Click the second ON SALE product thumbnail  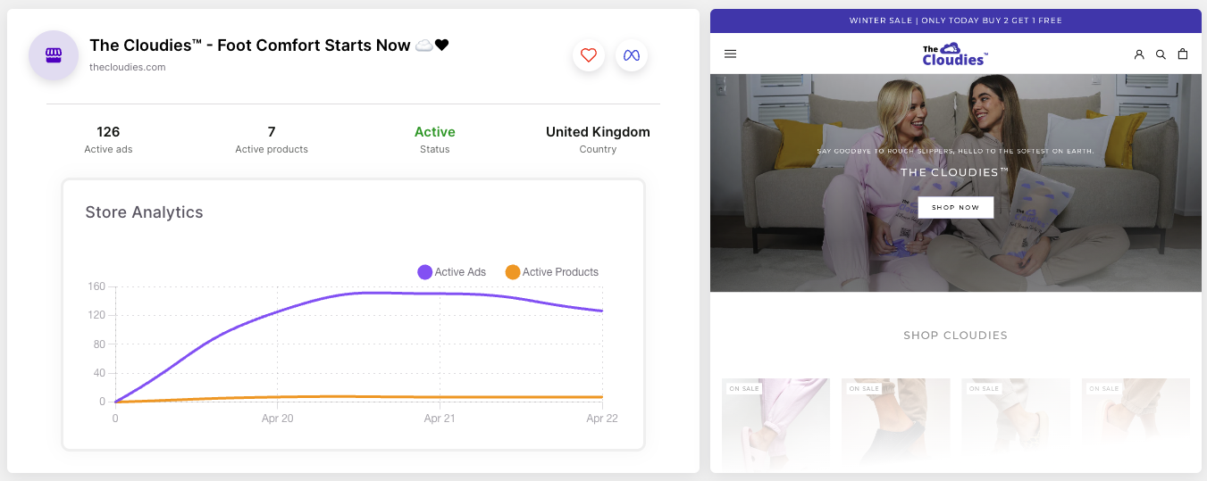click(895, 424)
